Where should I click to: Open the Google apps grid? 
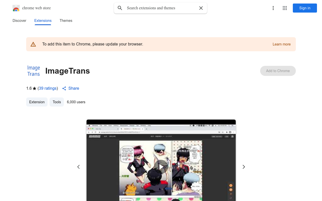click(x=285, y=8)
